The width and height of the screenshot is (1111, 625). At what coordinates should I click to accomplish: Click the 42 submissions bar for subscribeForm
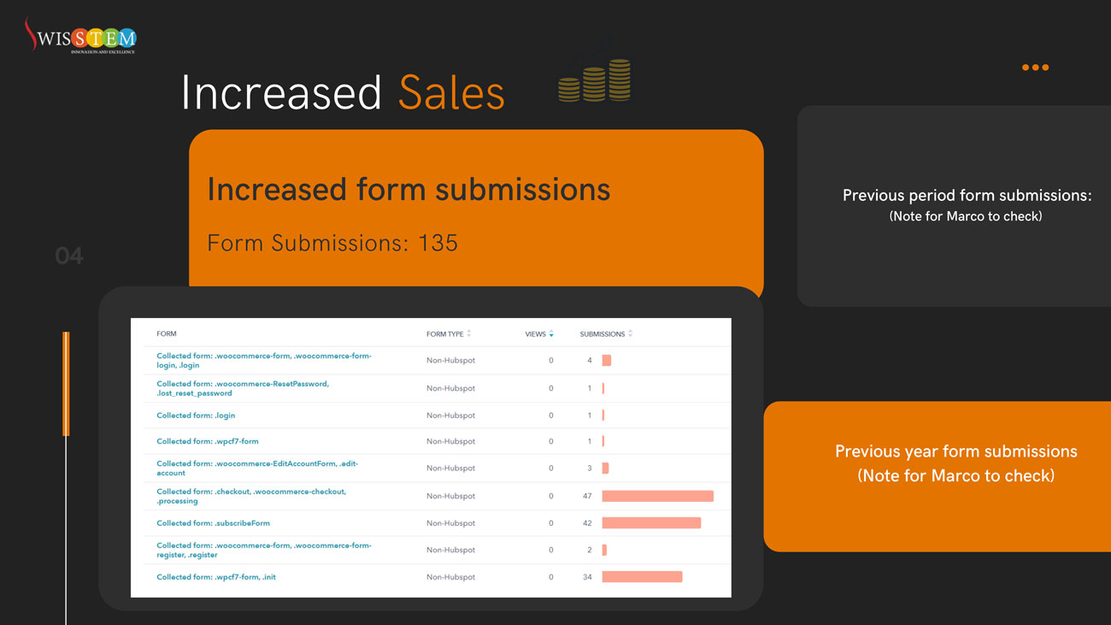click(651, 523)
